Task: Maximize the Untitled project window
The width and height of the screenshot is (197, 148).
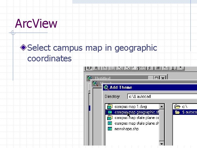Action: pyautogui.click(x=157, y=78)
